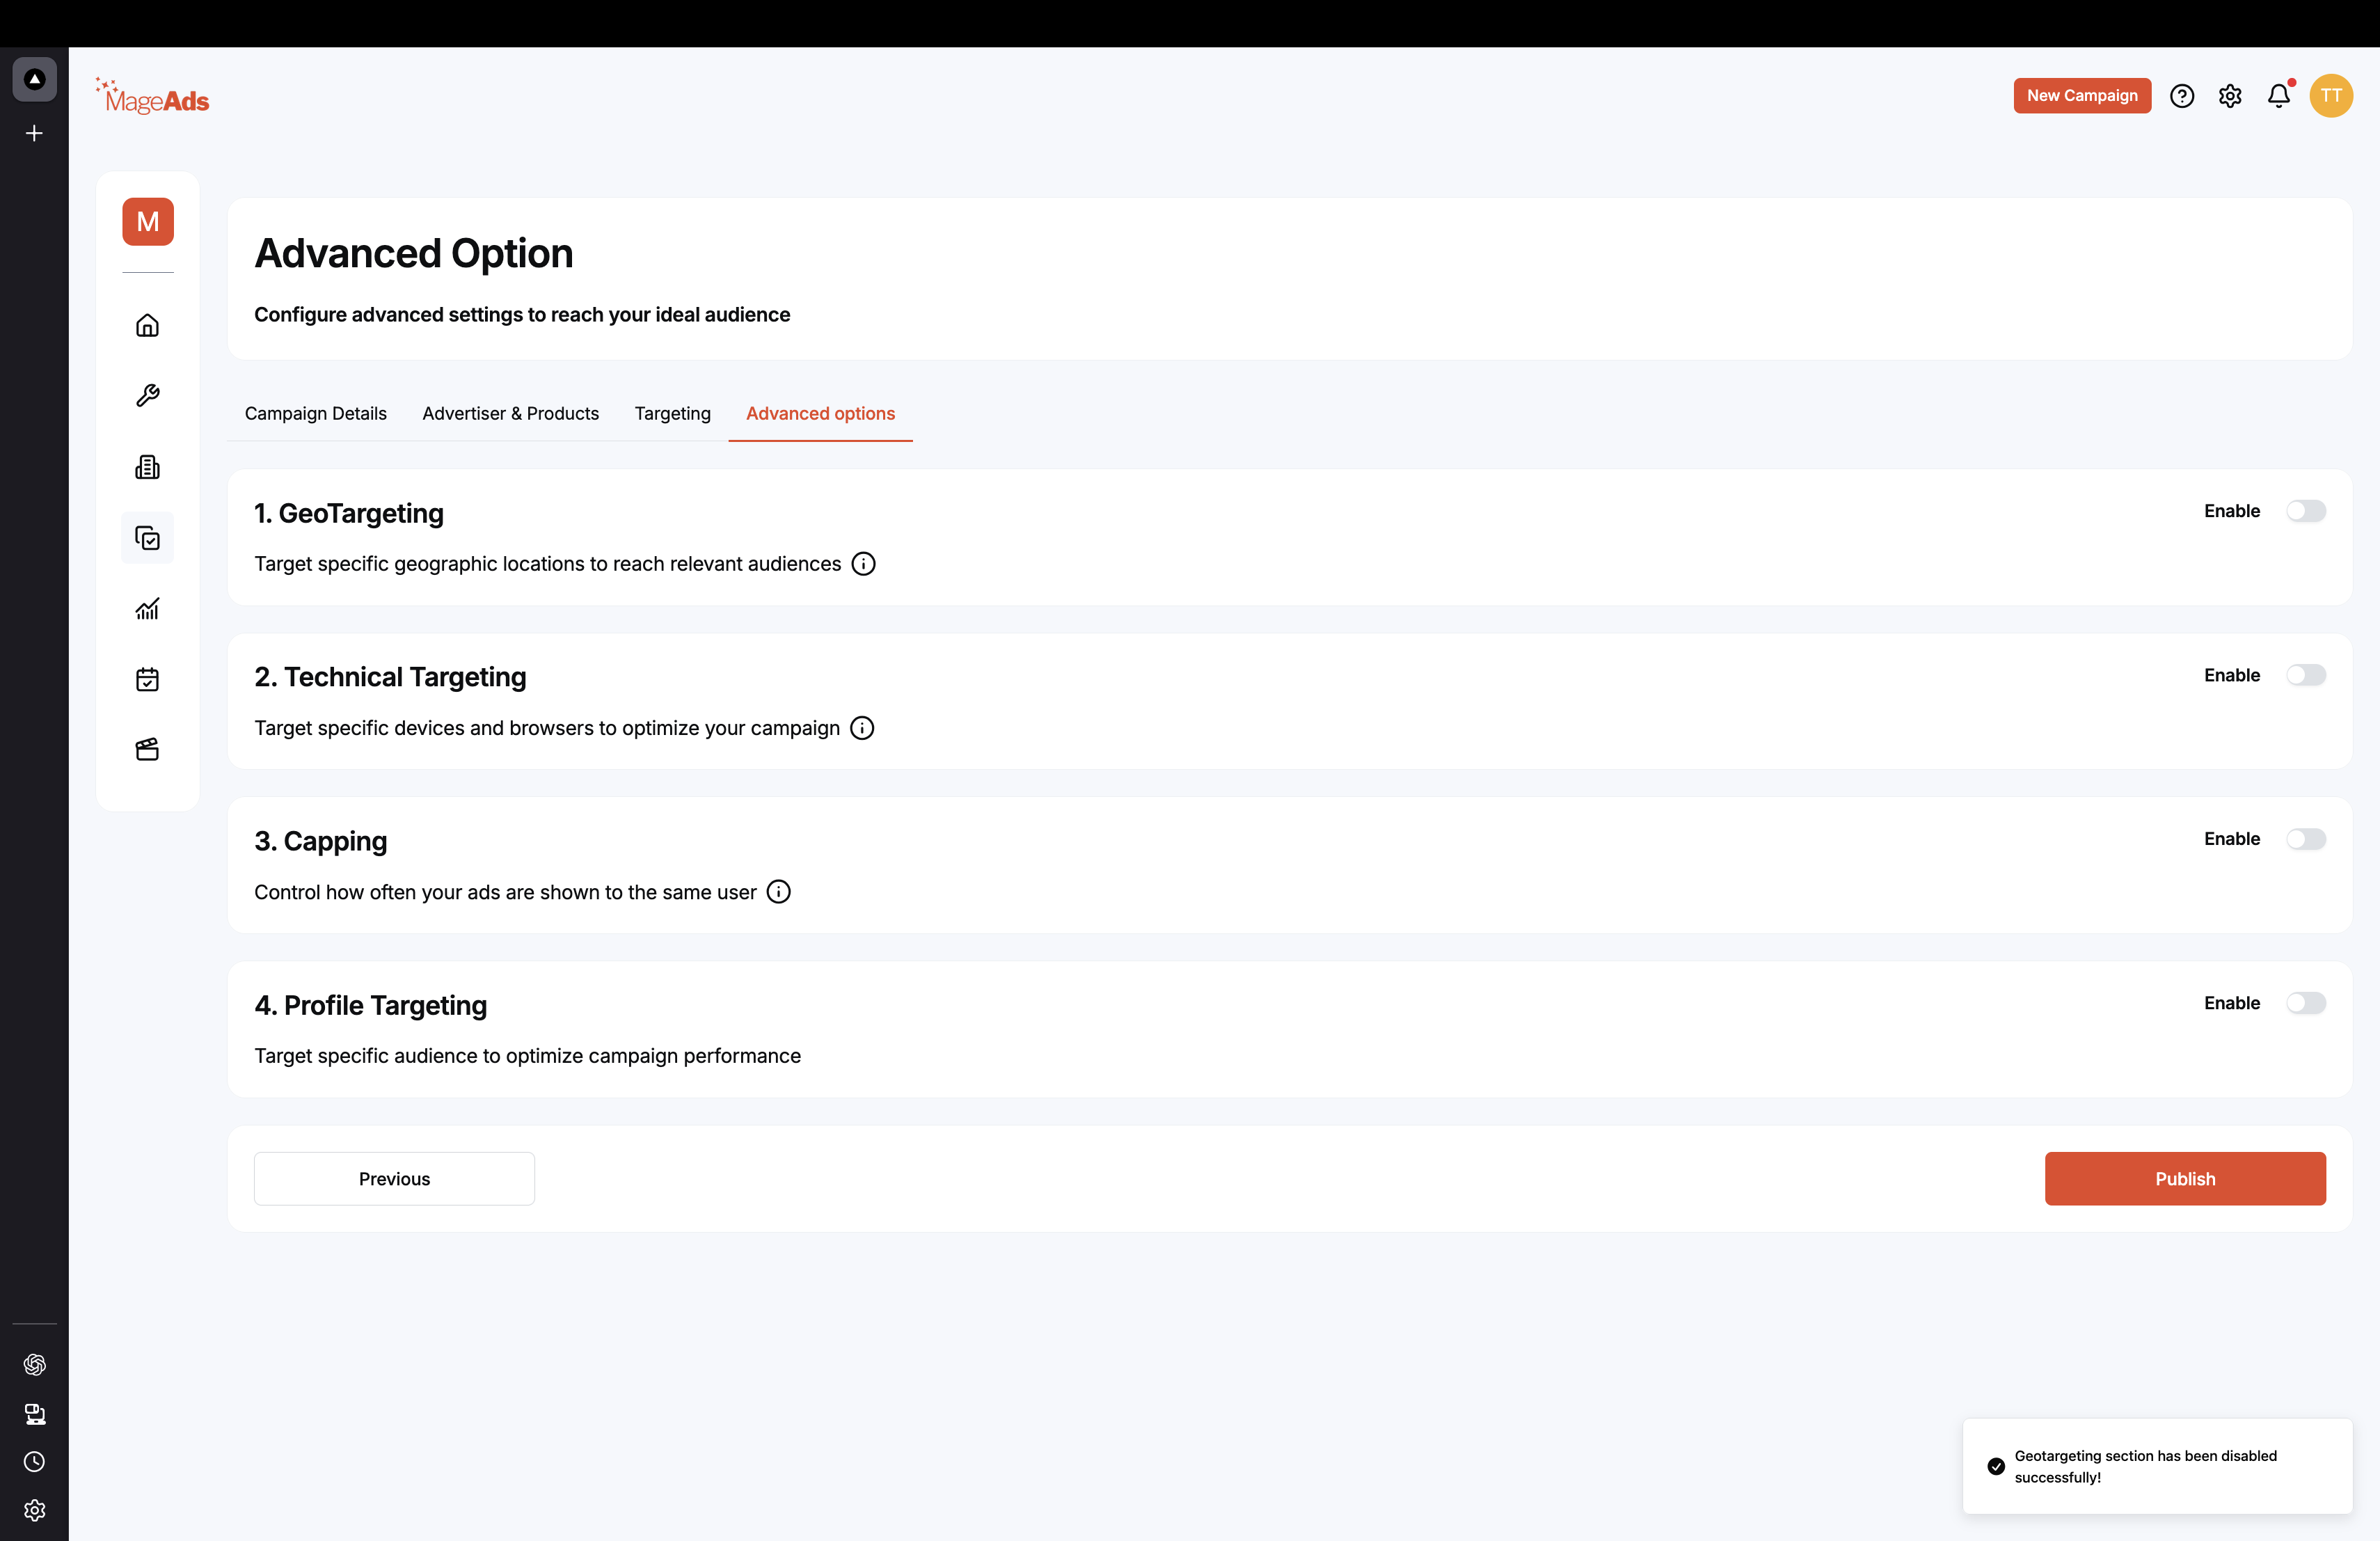This screenshot has width=2380, height=1541.
Task: Open the TT user avatar menu
Action: point(2331,96)
